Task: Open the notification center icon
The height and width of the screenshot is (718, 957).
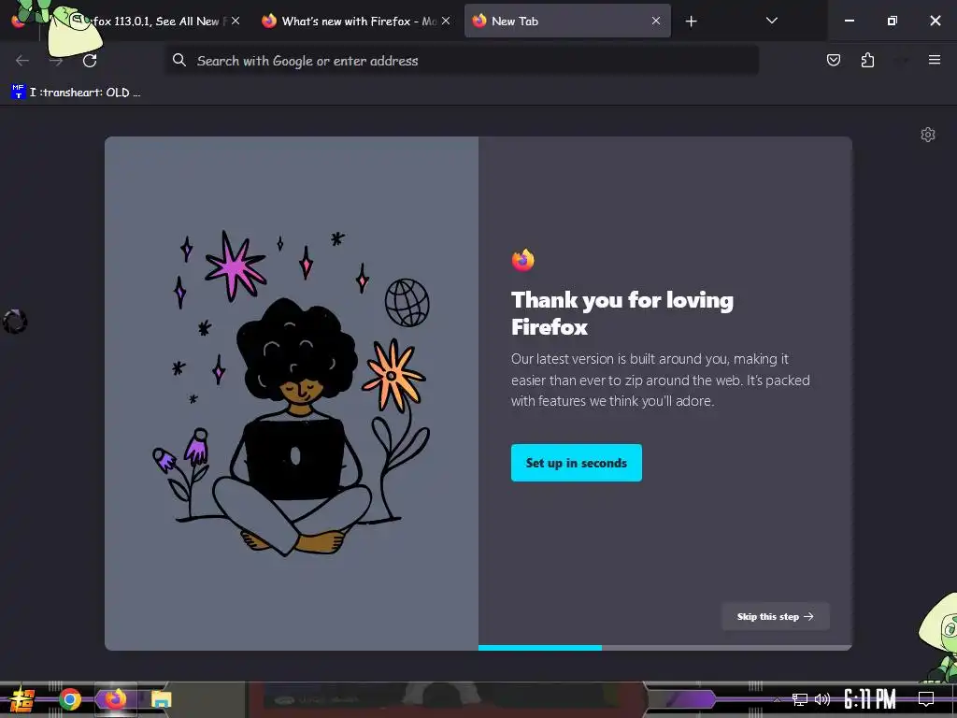Action: tap(926, 699)
